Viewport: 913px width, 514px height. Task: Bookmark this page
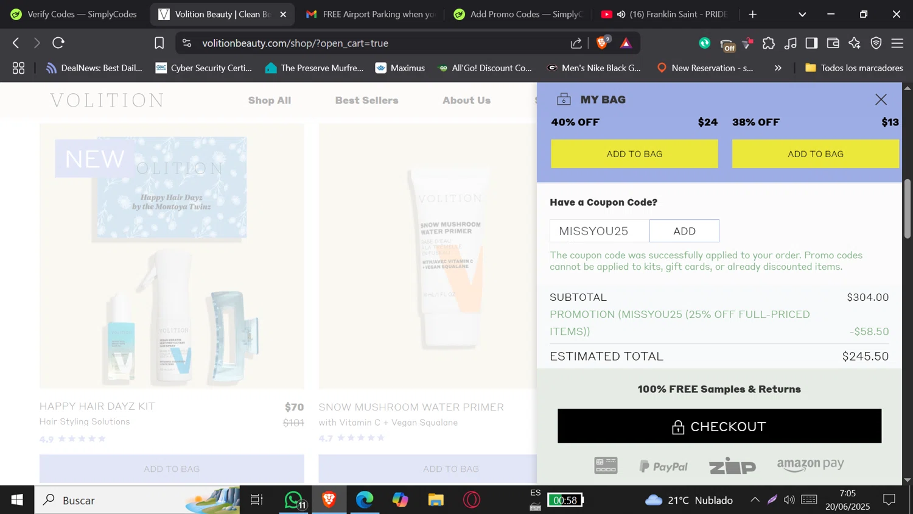coord(159,43)
